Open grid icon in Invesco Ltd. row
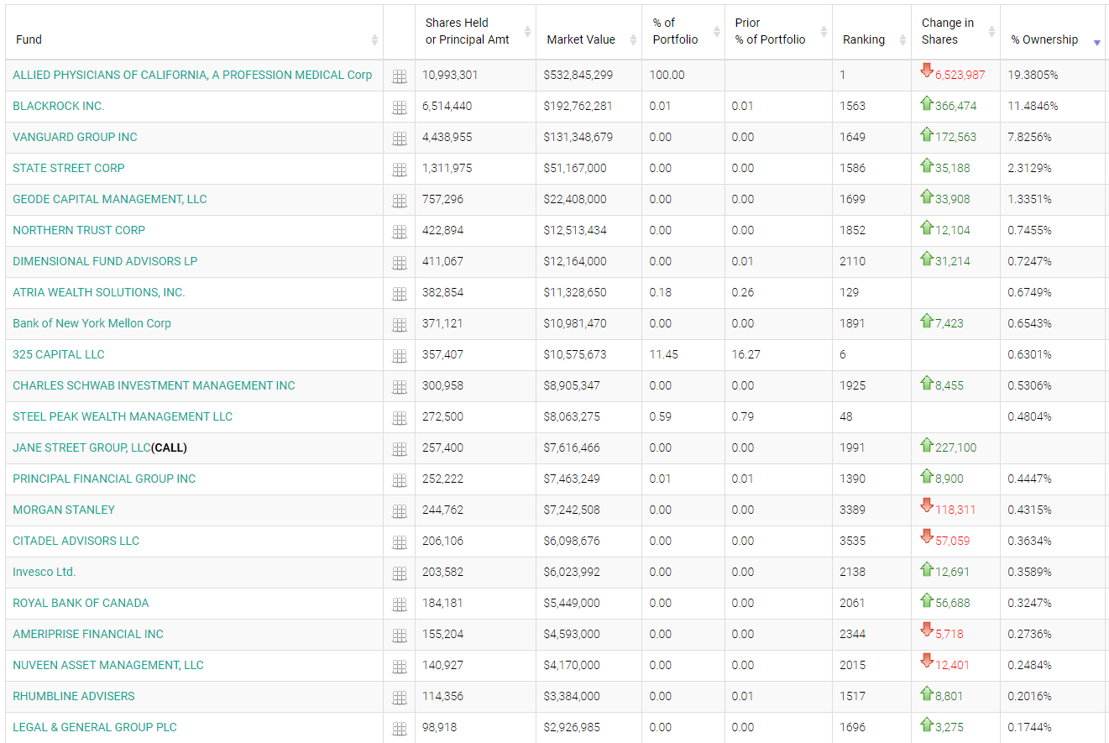1109x743 pixels. click(x=400, y=573)
